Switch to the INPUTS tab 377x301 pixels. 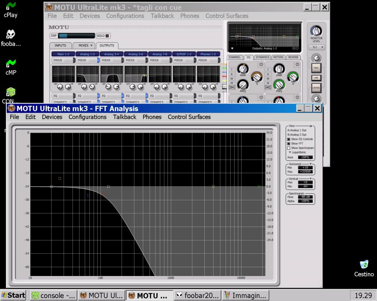point(60,45)
